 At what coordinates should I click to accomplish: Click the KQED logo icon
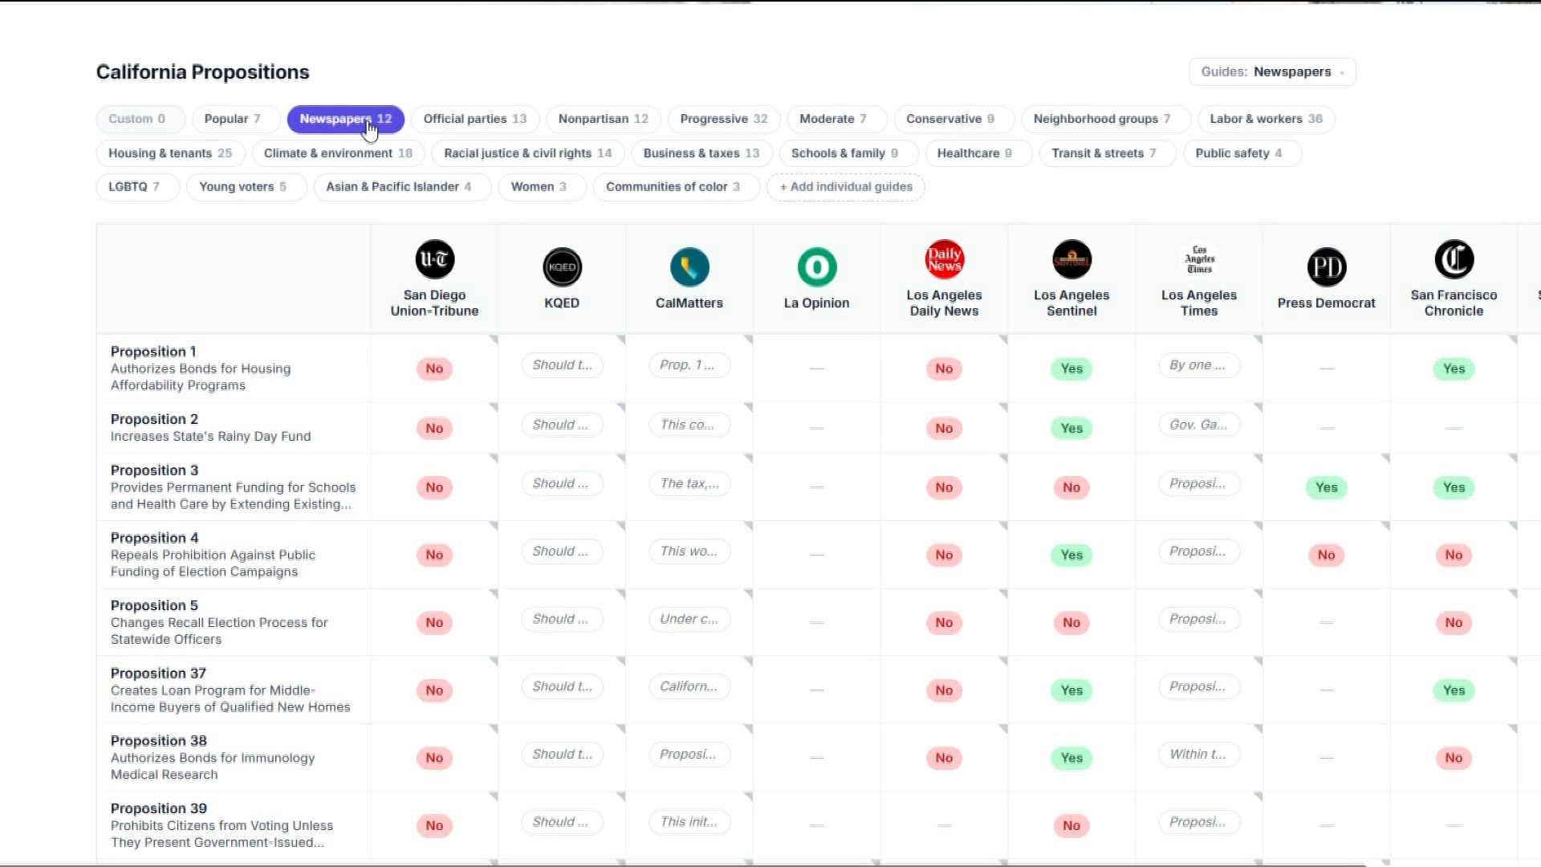pos(562,267)
